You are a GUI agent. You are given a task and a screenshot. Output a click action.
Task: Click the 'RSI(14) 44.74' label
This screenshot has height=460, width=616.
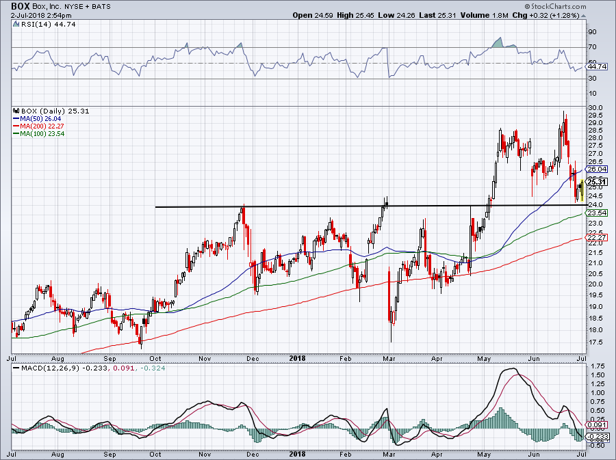pyautogui.click(x=49, y=25)
